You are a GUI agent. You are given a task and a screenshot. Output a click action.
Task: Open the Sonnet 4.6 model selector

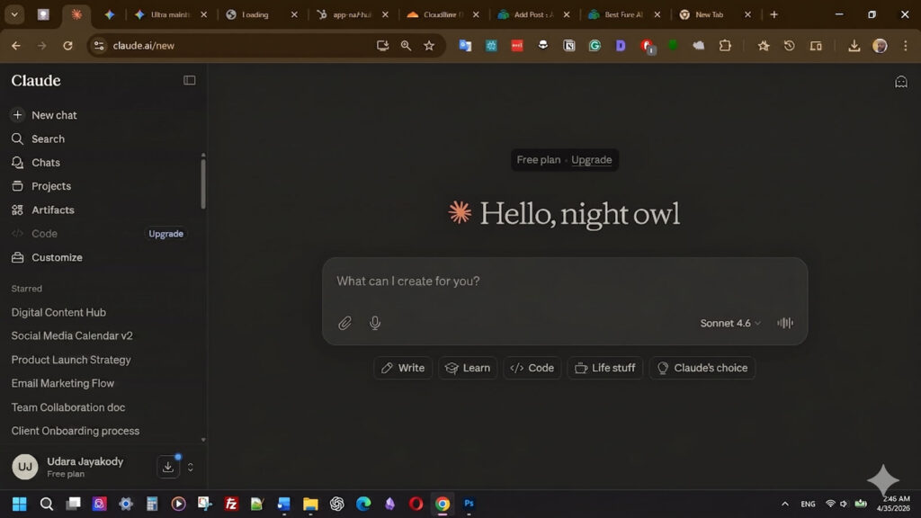tap(729, 323)
